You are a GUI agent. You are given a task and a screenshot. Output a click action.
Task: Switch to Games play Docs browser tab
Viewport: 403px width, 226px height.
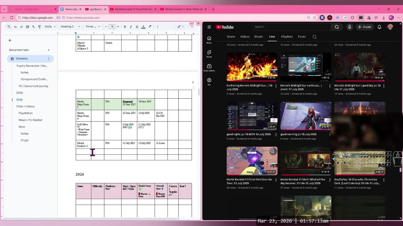pos(71,9)
